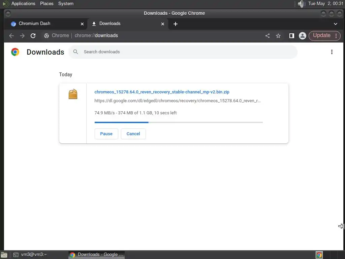Pause the download
Image resolution: width=345 pixels, height=259 pixels.
point(106,134)
